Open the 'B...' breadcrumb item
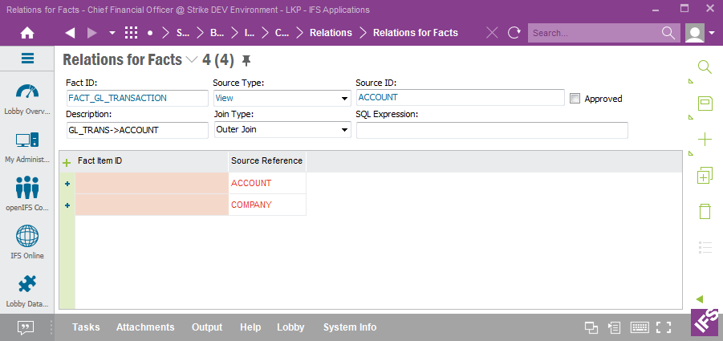 (217, 33)
